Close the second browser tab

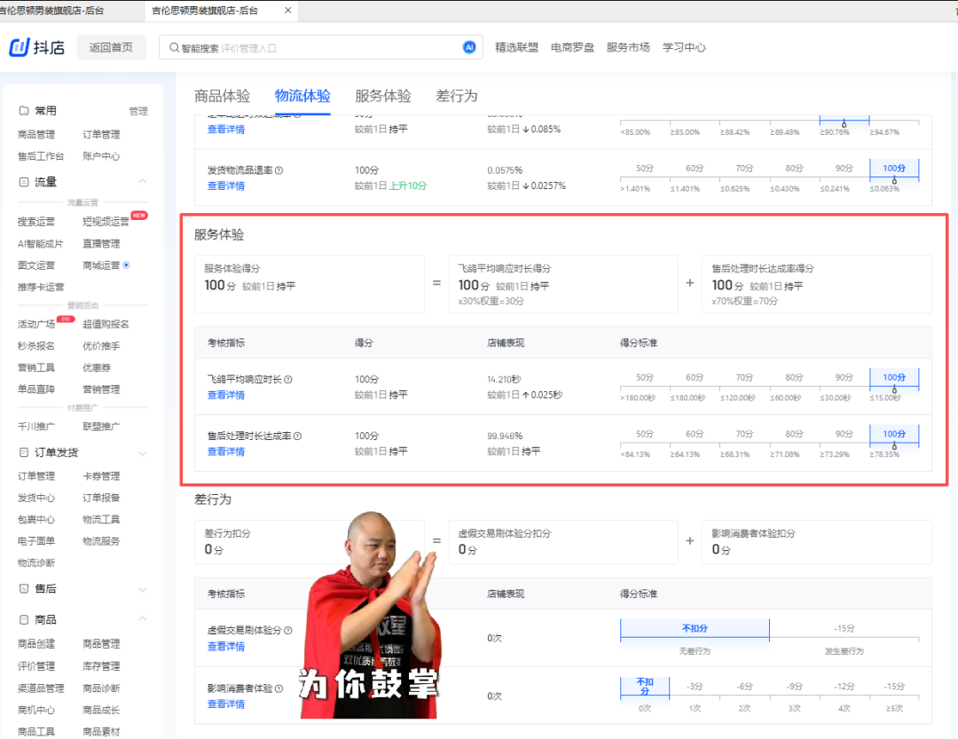pyautogui.click(x=287, y=11)
